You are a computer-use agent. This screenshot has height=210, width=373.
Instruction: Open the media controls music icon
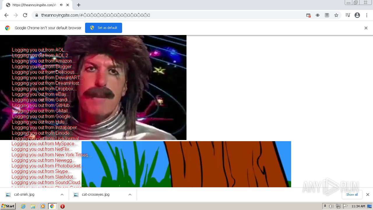coord(348,15)
